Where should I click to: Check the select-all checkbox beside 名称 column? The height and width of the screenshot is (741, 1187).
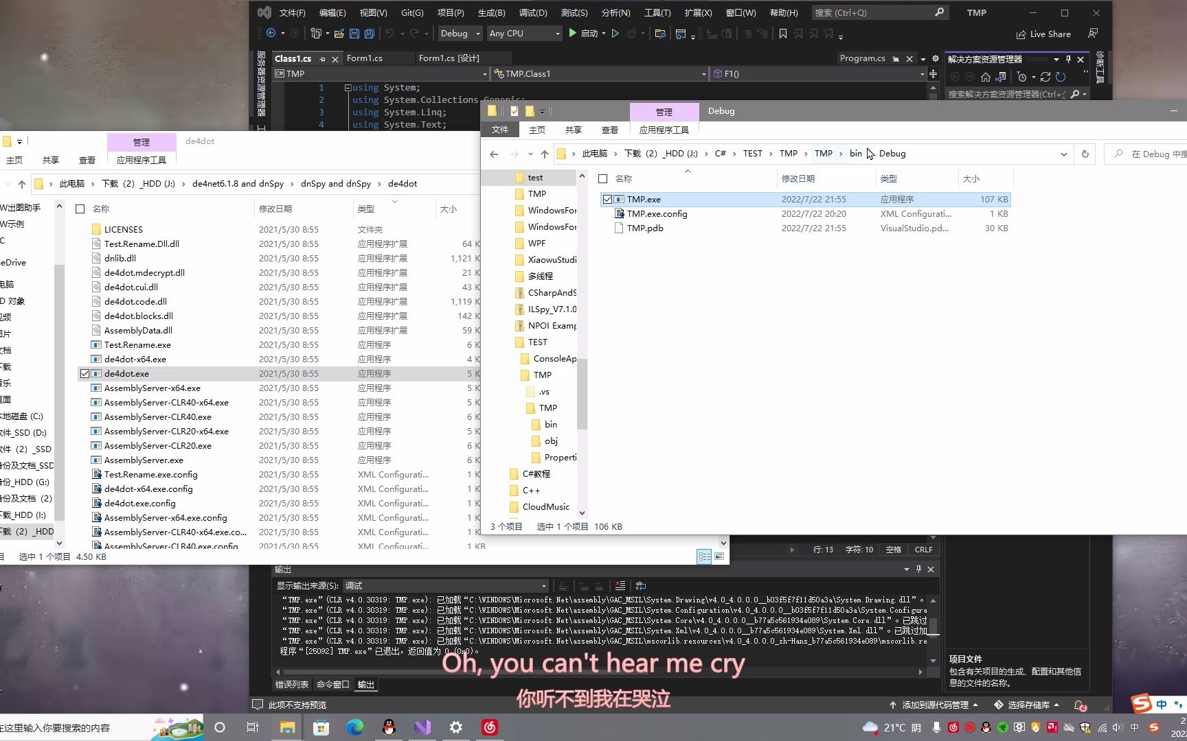[602, 178]
